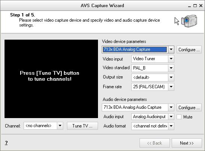The image size is (205, 151).
Task: Select the 713x BDA Analog Capture field
Action: pyautogui.click(x=135, y=49)
